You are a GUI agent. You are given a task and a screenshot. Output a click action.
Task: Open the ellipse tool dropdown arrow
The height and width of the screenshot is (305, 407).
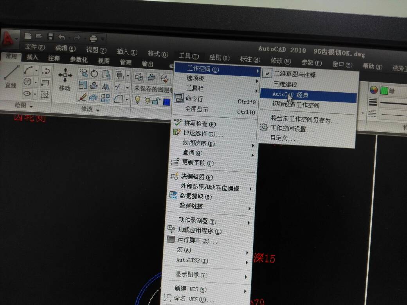(35, 94)
